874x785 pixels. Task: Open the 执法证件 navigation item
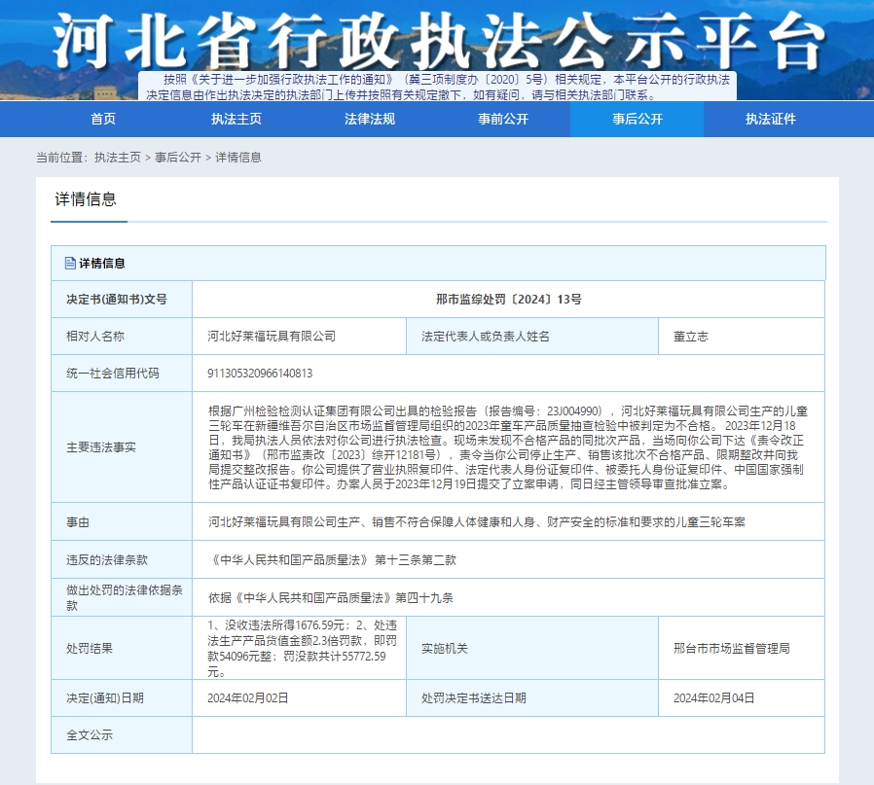coord(770,119)
